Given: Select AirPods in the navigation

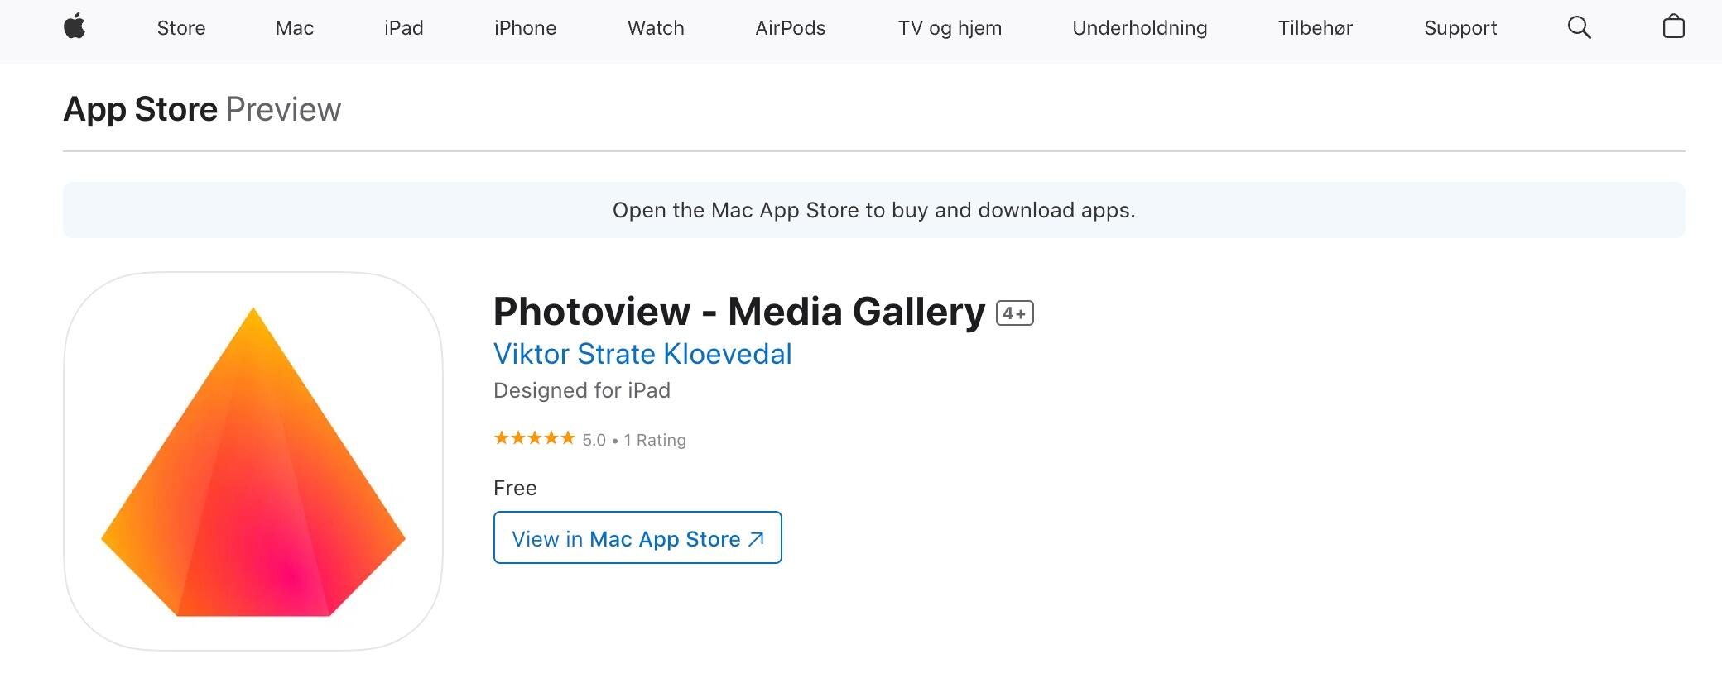Looking at the screenshot, I should 790,28.
